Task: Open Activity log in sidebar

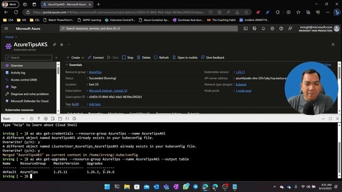Action: (28, 73)
